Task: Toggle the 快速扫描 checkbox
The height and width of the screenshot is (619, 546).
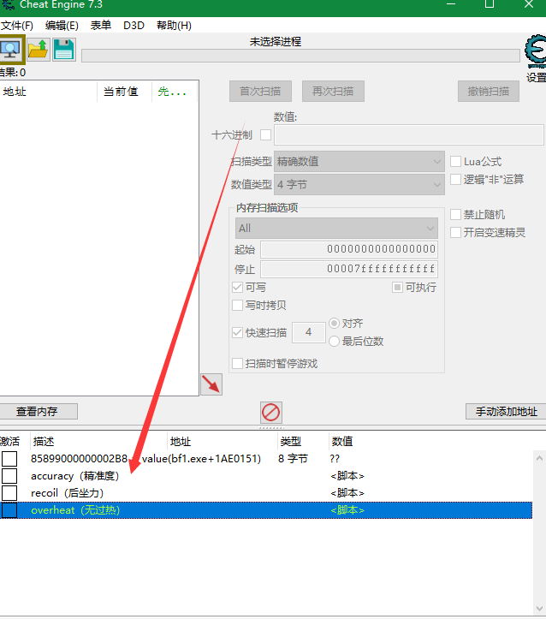Action: click(237, 332)
